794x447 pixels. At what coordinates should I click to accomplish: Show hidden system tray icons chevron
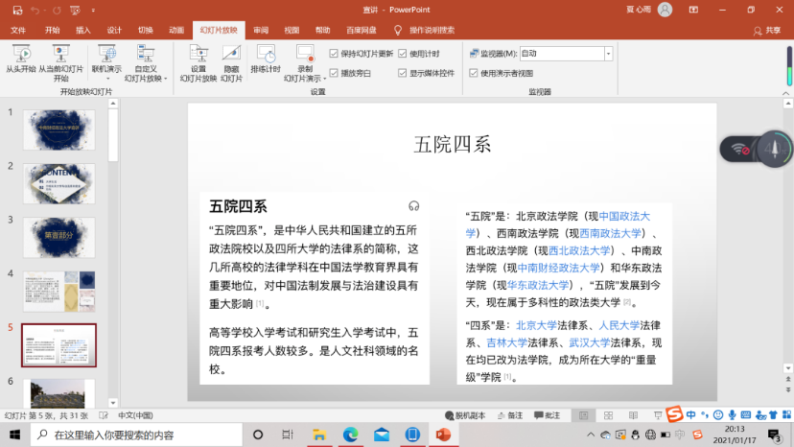(591, 435)
